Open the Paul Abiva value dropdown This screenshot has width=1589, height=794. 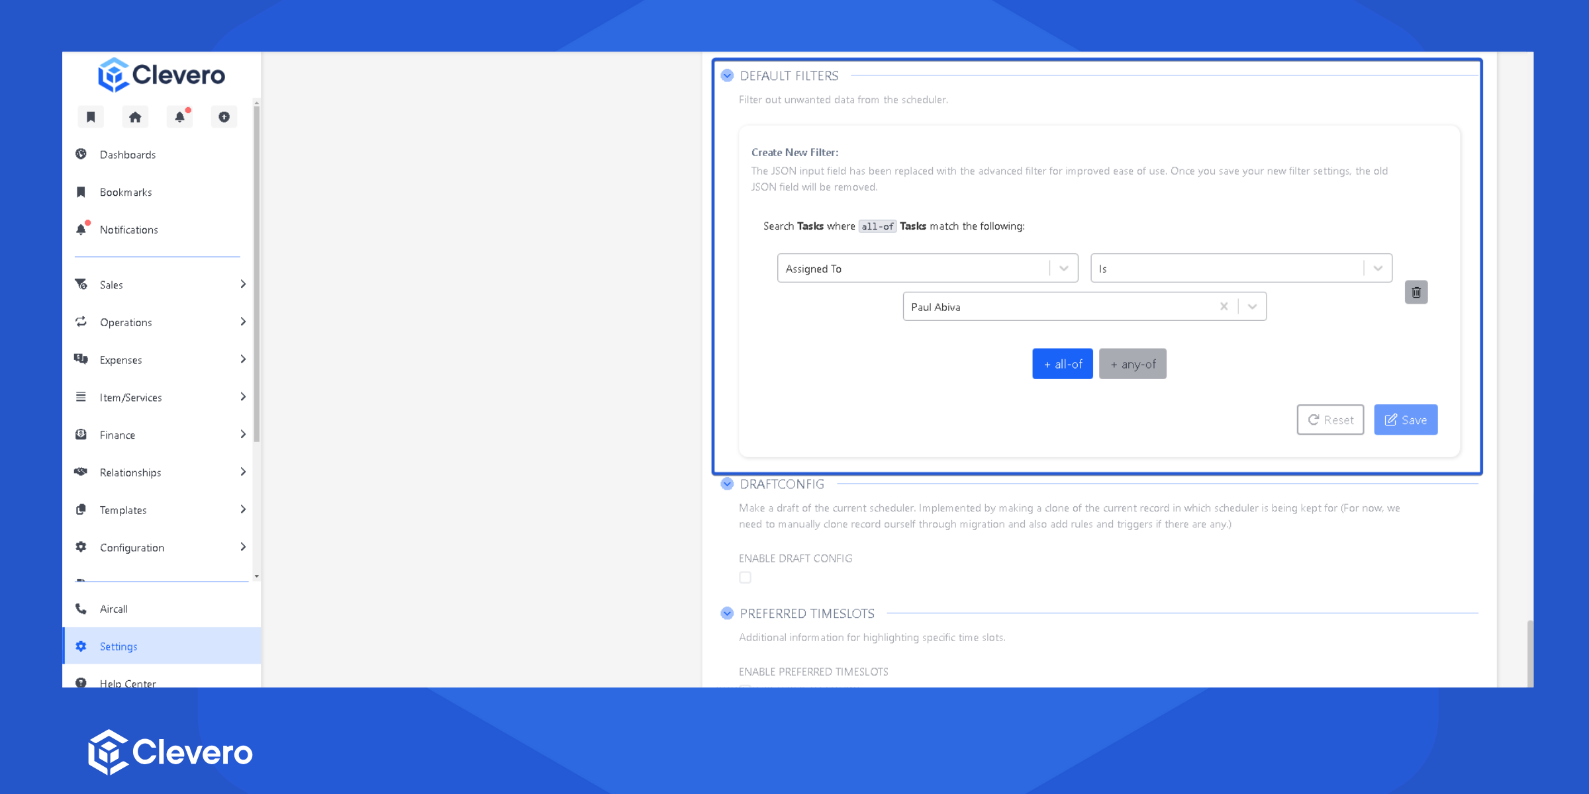1252,306
